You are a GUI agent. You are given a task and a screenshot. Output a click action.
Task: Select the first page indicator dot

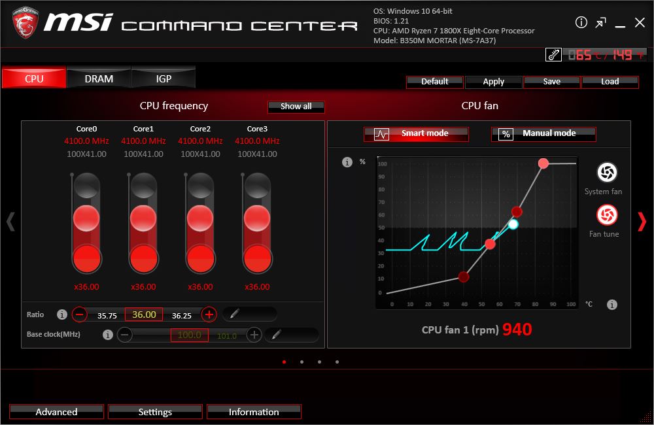coord(284,362)
